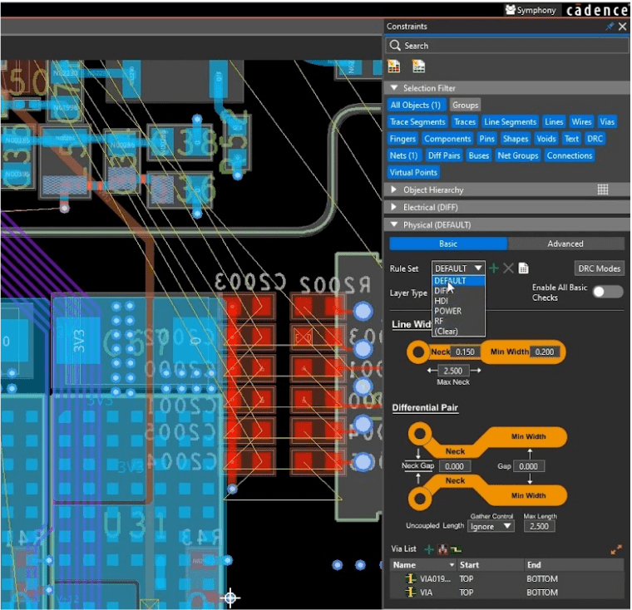Viewport: 632px width, 610px height.
Task: Click the third Via List trace icon
Action: tap(456, 549)
